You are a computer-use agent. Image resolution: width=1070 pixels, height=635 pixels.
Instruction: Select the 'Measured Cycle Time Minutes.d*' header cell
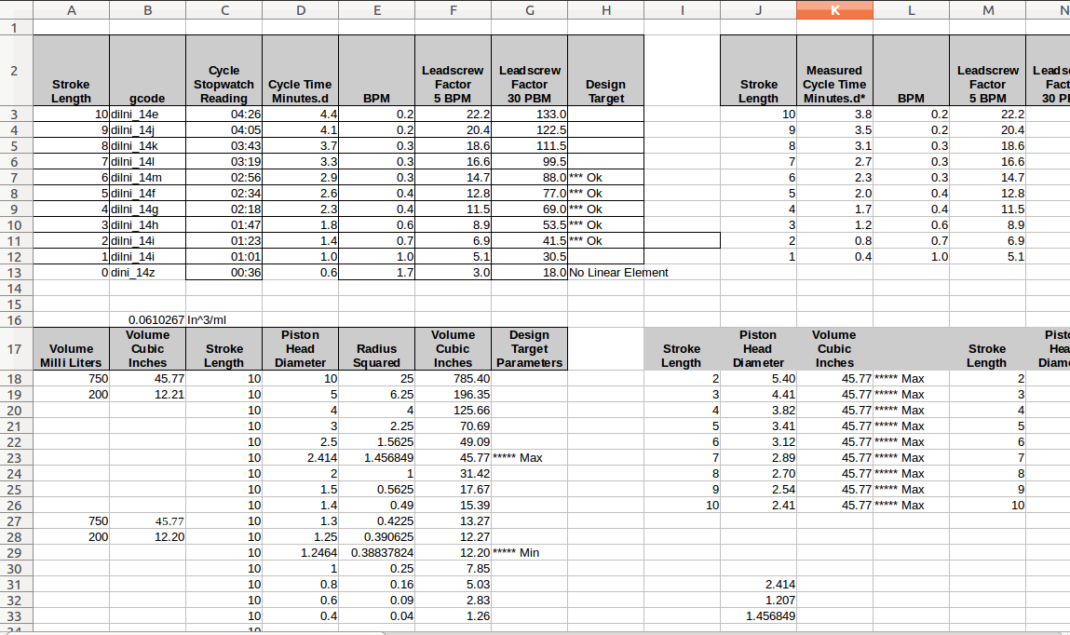click(834, 84)
